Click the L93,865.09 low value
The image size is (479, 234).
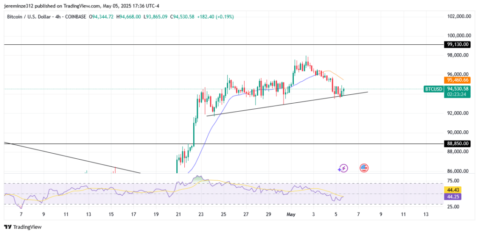[x=155, y=17]
